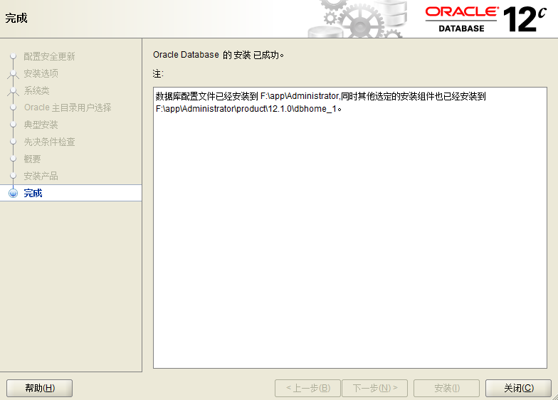Select the 安装产品 step
This screenshot has width=558, height=400.
(x=41, y=176)
